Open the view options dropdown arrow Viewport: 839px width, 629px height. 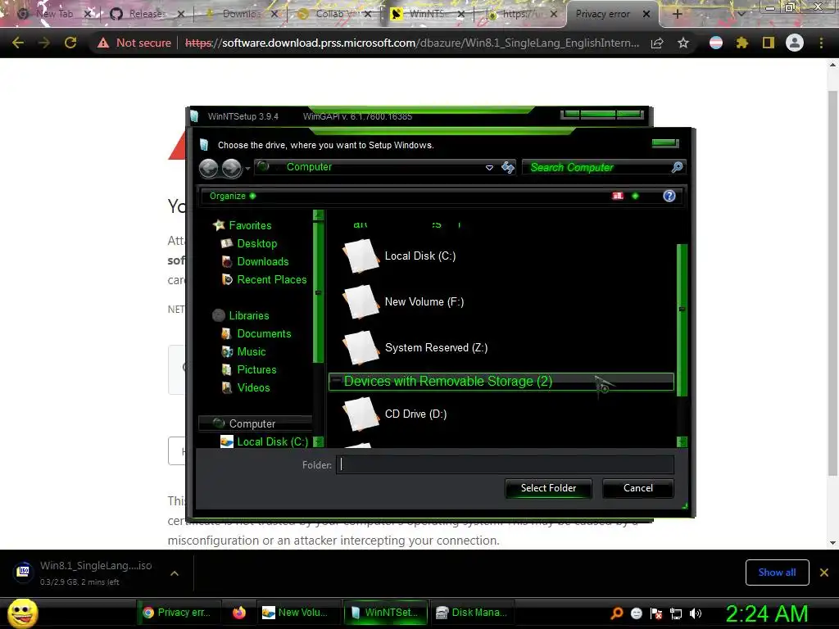click(x=635, y=196)
